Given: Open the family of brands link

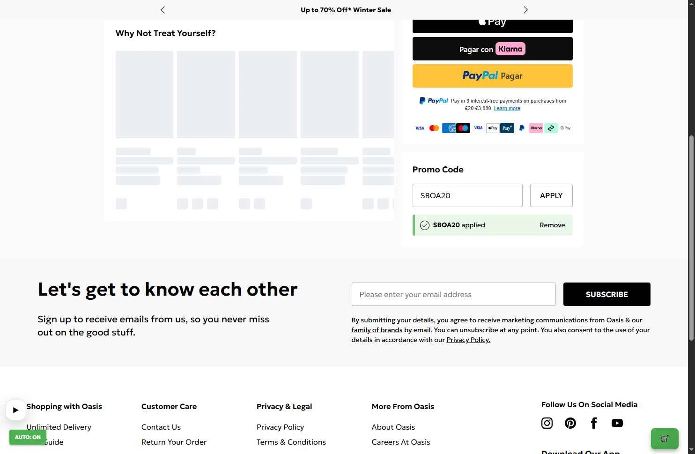Looking at the screenshot, I should (377, 330).
